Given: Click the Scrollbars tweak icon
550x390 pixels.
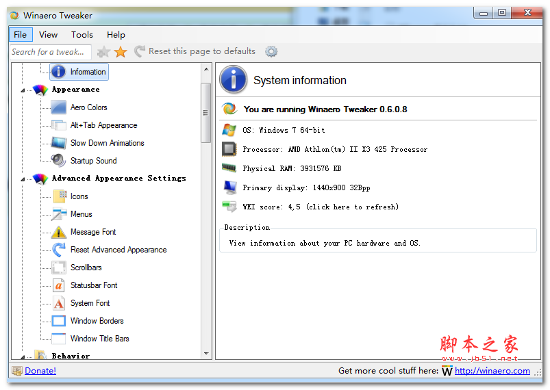Looking at the screenshot, I should [x=59, y=268].
